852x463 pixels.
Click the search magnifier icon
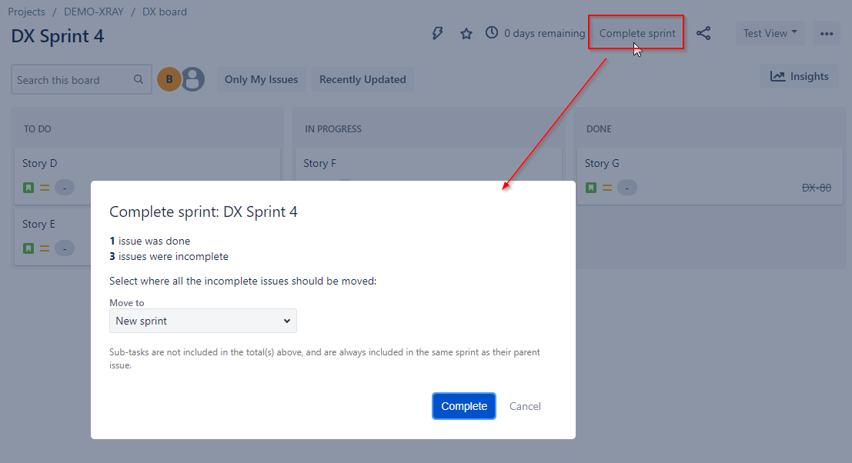point(139,79)
